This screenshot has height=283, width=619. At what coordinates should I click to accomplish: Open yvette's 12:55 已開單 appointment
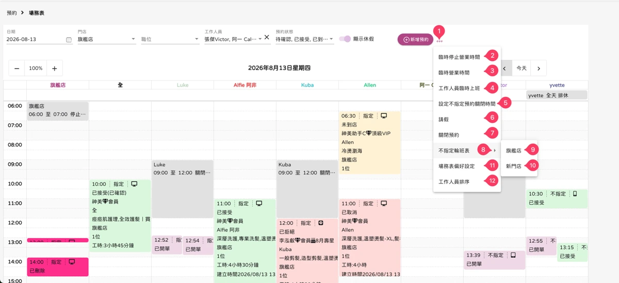[x=541, y=245]
